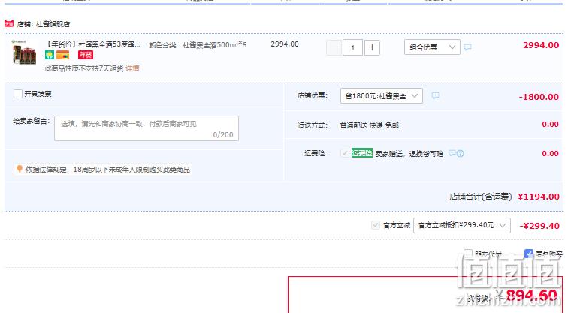568x313 pixels.
Task: Click the green service badge under the product title
Action: click(x=50, y=55)
